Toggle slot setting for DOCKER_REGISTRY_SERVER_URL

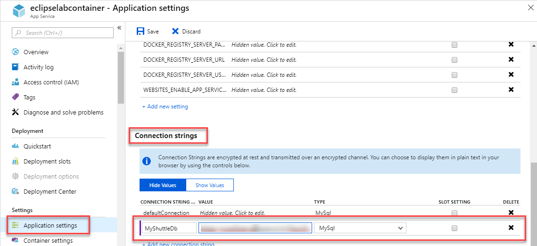tap(454, 60)
